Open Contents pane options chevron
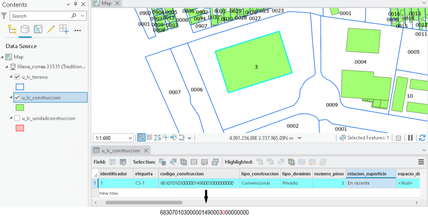Viewport: 428px width, 221px height. point(68,4)
